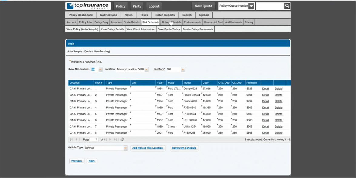Screen dimensions: 356x178
Task: Go to first page of results
Action: pyautogui.click(x=72, y=139)
